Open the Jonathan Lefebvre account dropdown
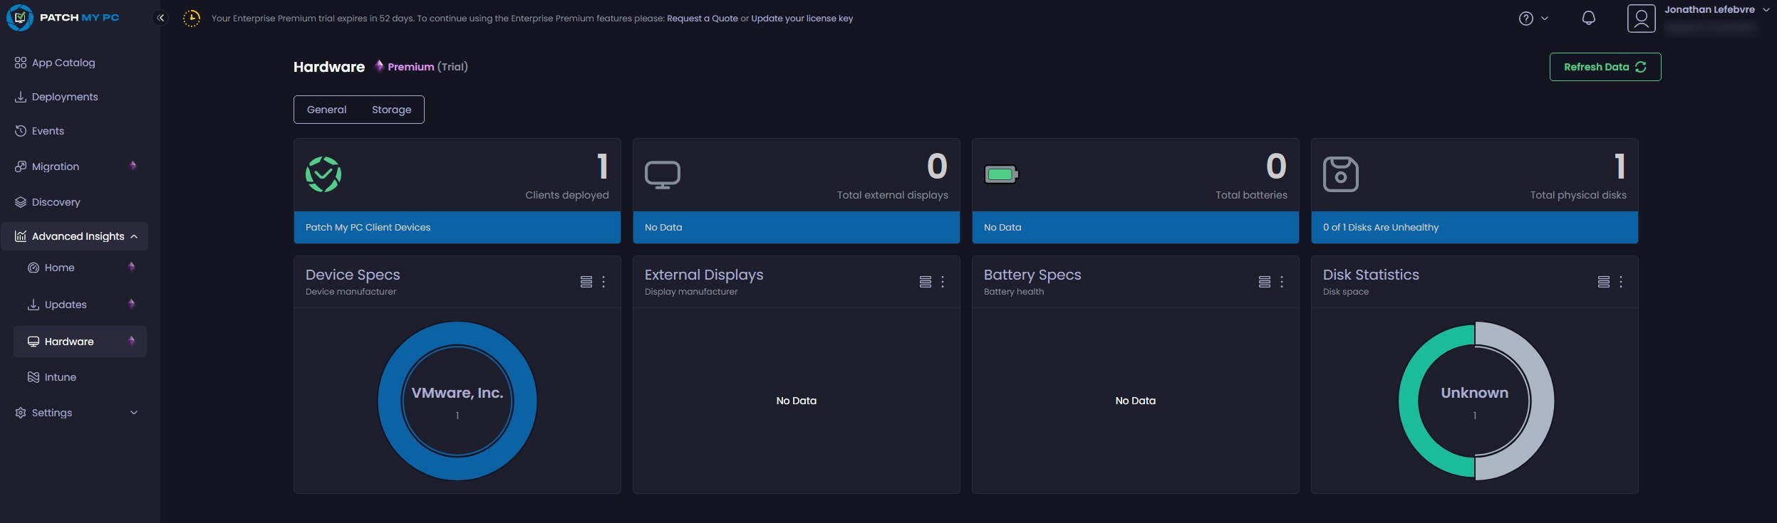 (1766, 10)
